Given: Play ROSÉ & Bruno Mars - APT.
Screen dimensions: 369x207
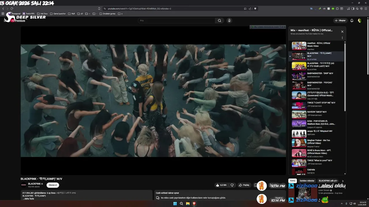Looking at the screenshot, I should [x=317, y=153].
